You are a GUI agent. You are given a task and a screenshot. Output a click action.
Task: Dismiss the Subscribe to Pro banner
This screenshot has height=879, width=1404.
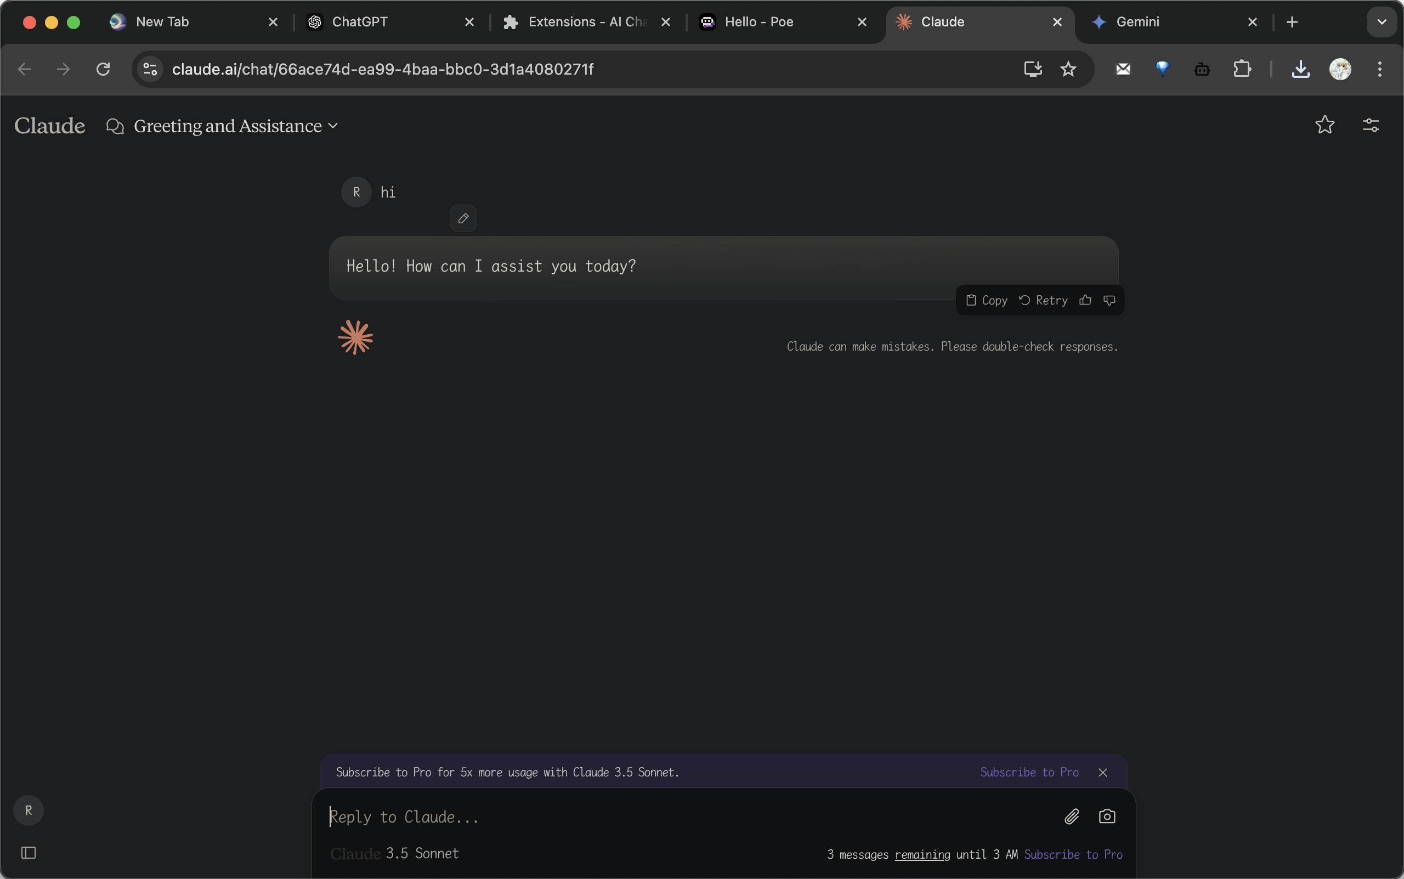(x=1103, y=772)
